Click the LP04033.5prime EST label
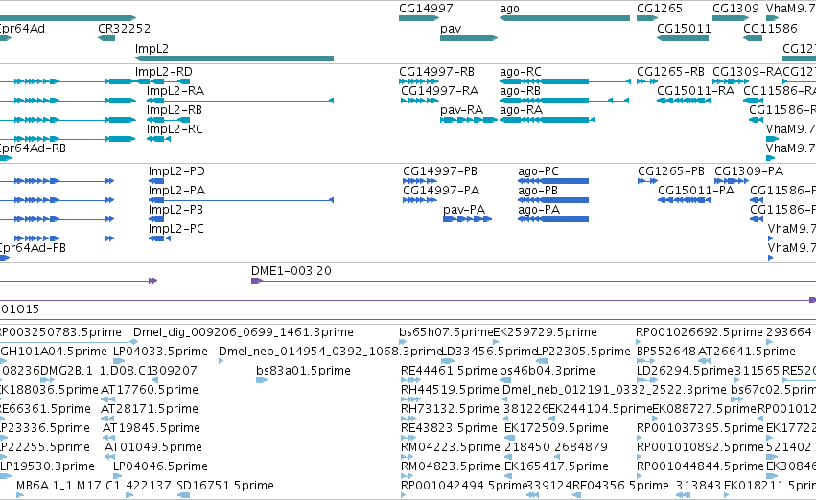The height and width of the screenshot is (500, 816). 161,352
